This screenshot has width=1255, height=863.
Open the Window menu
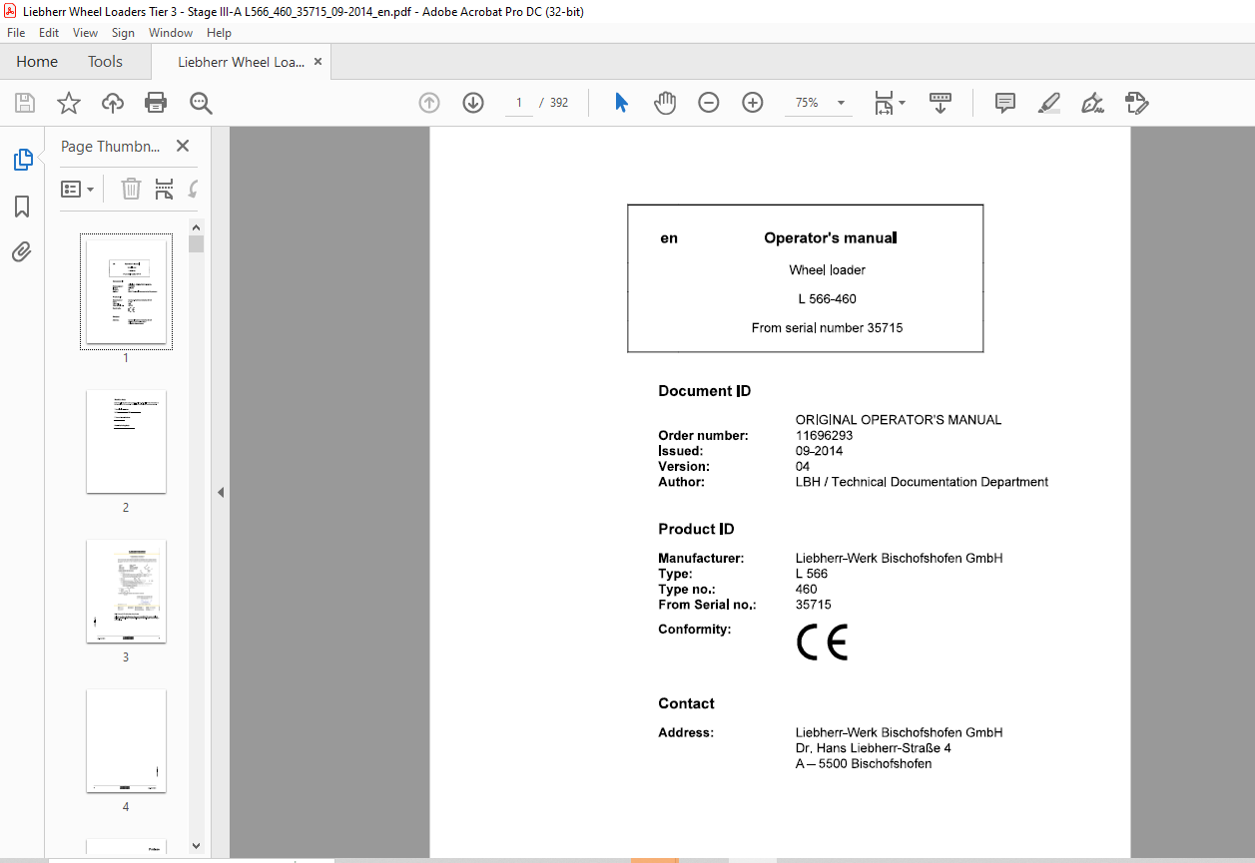click(171, 33)
